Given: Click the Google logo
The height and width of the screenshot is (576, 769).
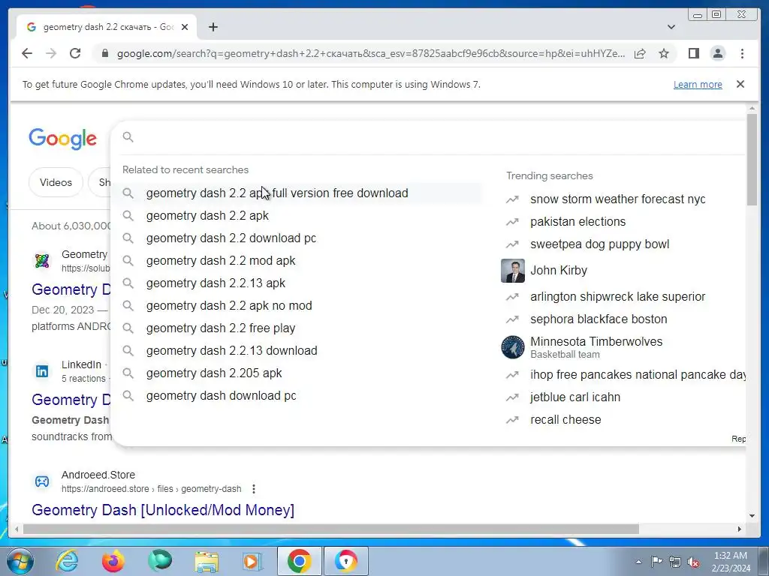Looking at the screenshot, I should click(x=63, y=139).
